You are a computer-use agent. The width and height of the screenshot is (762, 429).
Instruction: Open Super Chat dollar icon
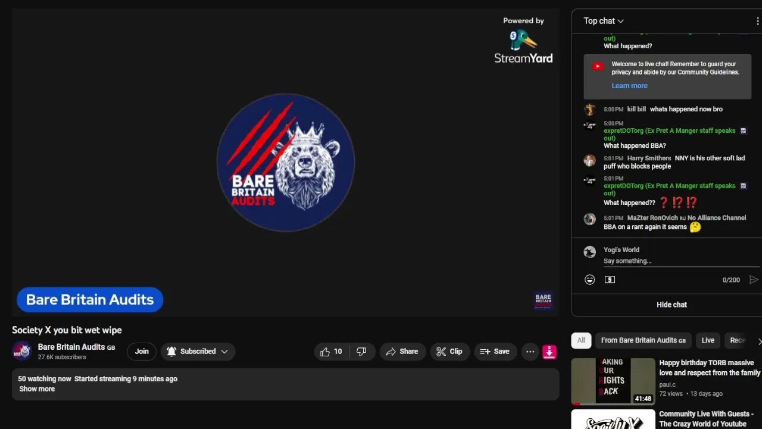610,279
